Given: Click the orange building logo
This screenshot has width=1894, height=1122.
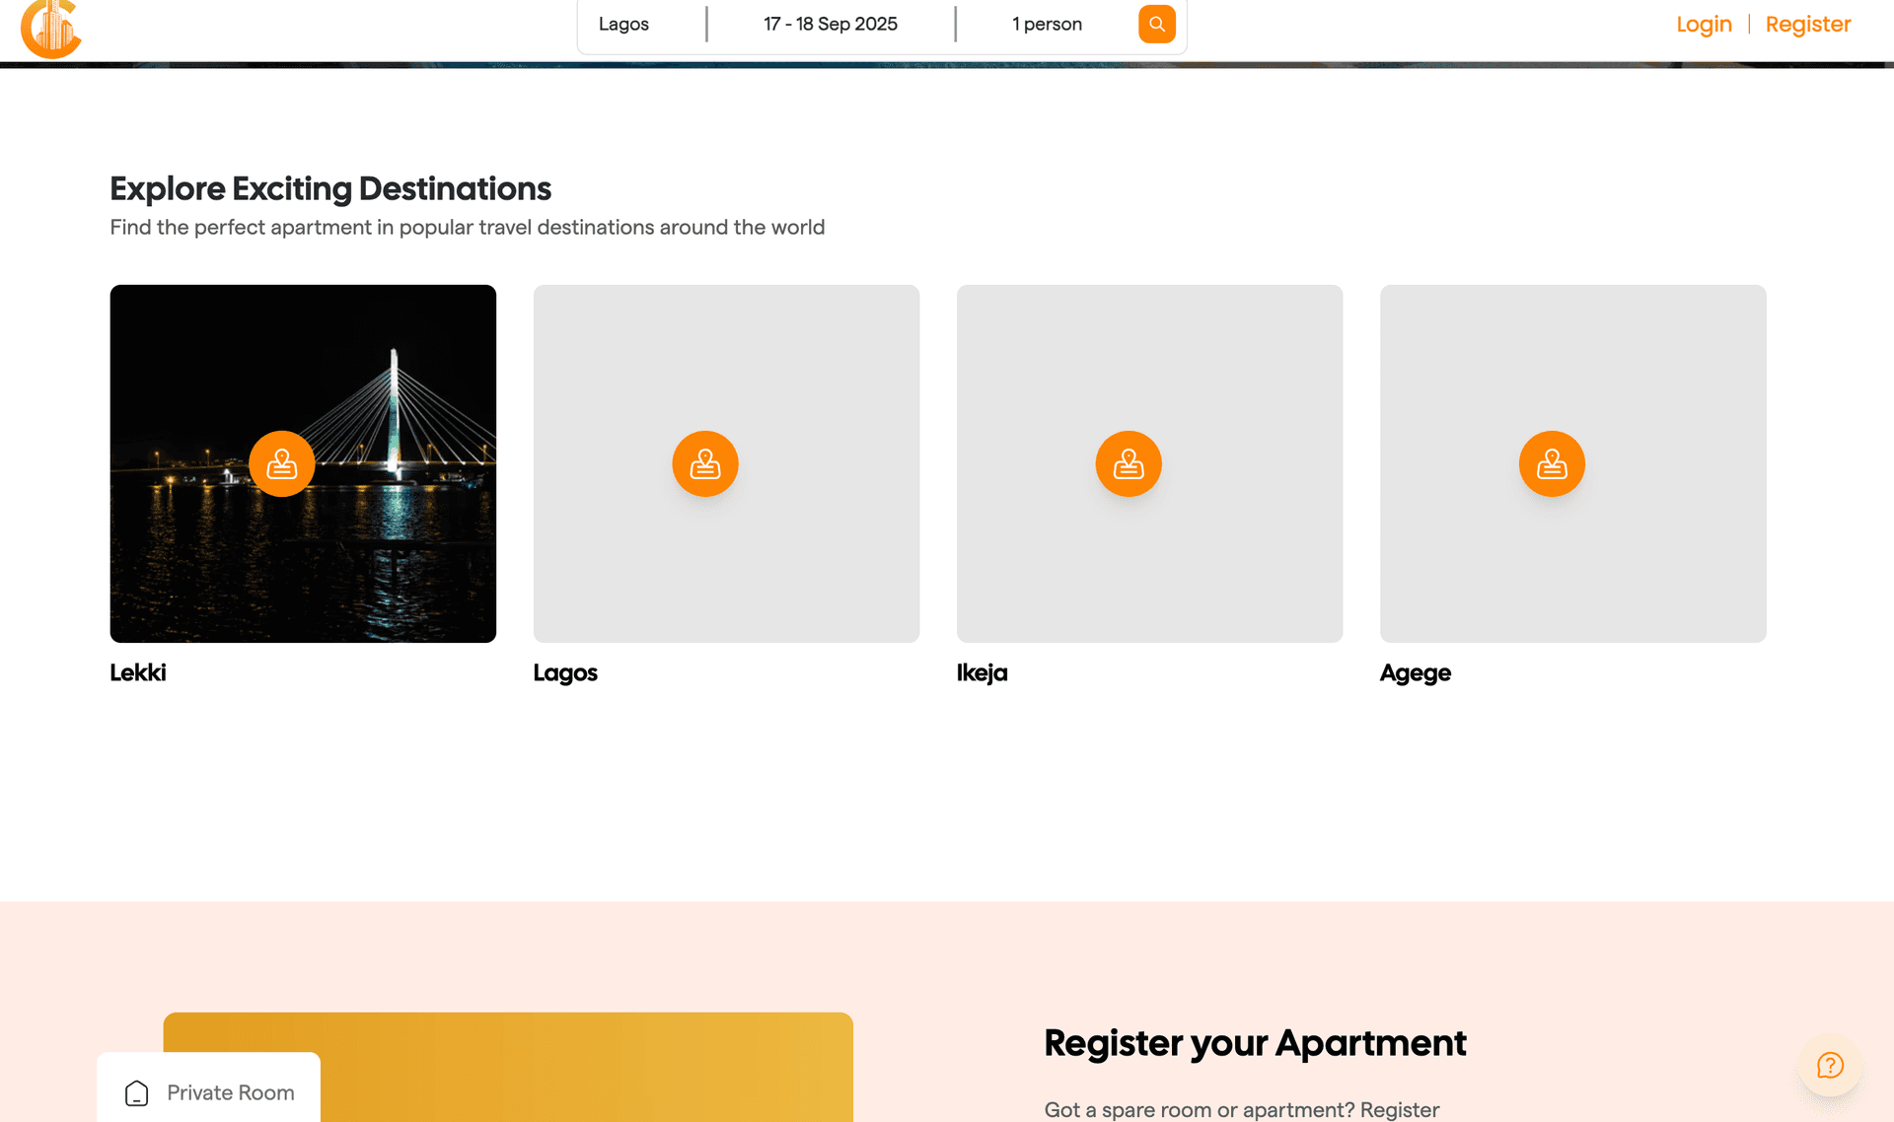Looking at the screenshot, I should (50, 29).
